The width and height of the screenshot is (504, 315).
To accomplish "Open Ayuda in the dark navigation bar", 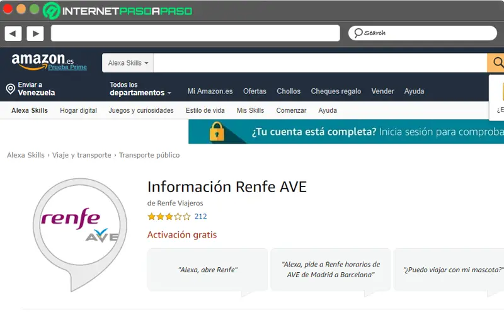I will 414,91.
